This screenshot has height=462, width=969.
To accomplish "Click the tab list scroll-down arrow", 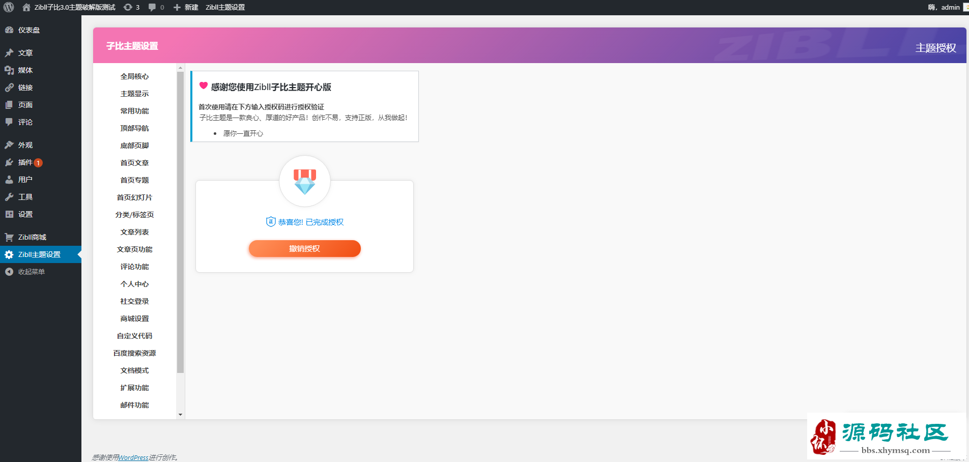I will click(x=180, y=415).
